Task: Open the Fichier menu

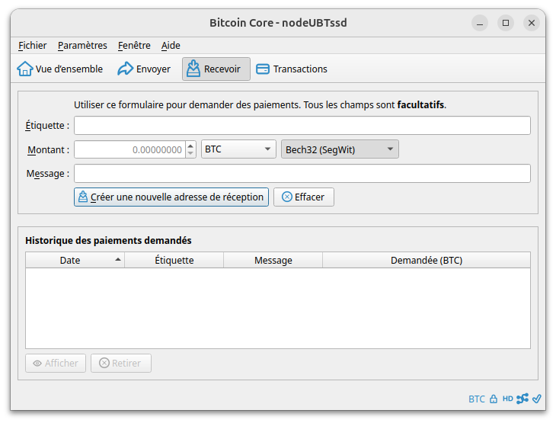Action: 32,46
